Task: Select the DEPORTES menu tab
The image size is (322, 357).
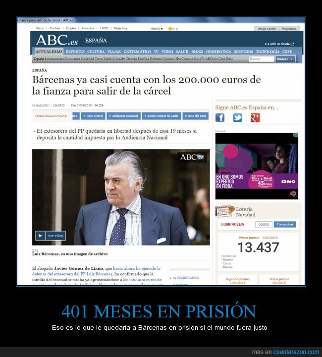Action: 75,51
